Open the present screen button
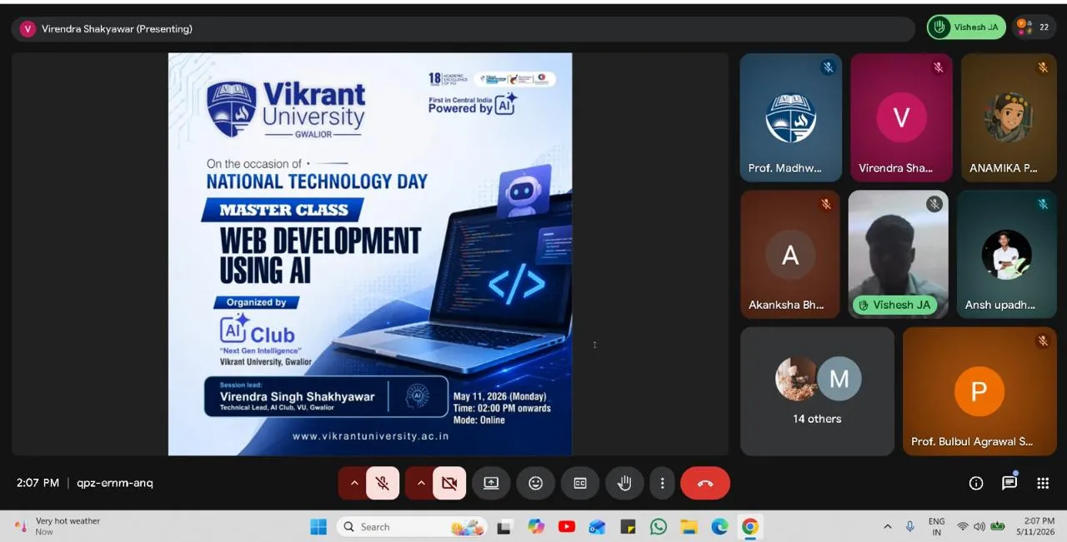 tap(491, 483)
